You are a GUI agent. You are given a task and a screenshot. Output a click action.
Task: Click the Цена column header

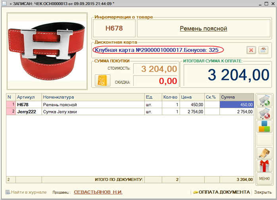tap(192, 97)
